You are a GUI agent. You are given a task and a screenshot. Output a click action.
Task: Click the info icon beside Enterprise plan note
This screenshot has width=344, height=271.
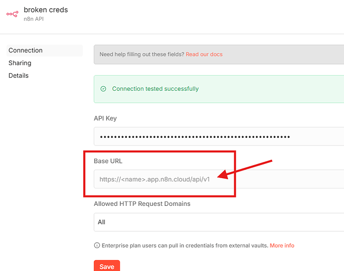click(96, 245)
